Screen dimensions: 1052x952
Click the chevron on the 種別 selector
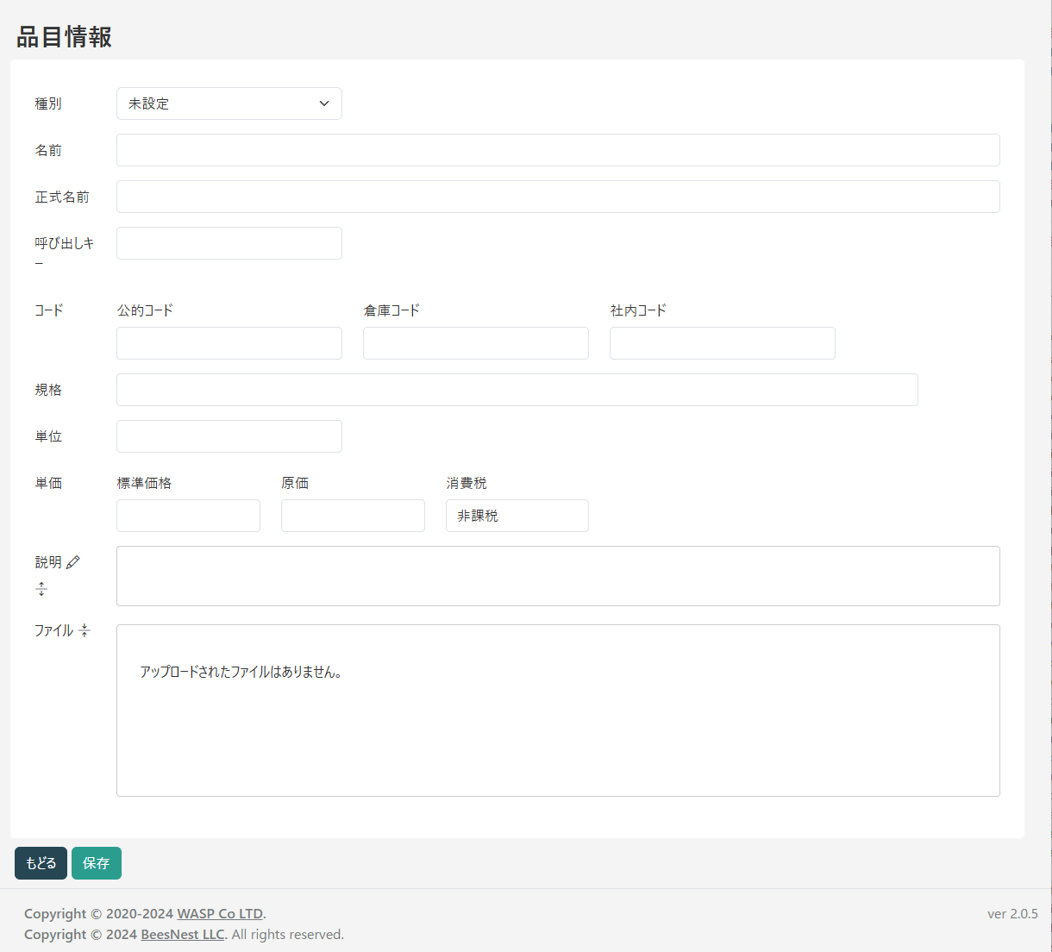(324, 103)
